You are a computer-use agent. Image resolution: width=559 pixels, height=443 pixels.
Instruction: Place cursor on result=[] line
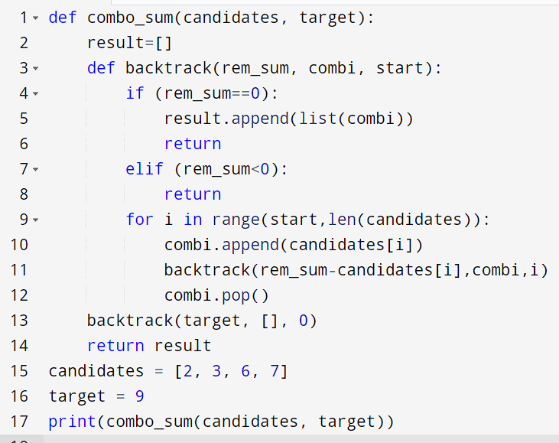[129, 43]
